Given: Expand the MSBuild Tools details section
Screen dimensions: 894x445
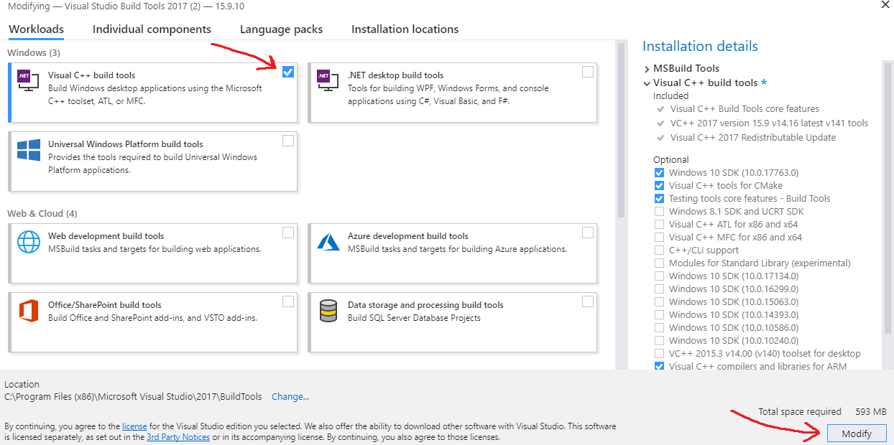Looking at the screenshot, I should tap(647, 69).
